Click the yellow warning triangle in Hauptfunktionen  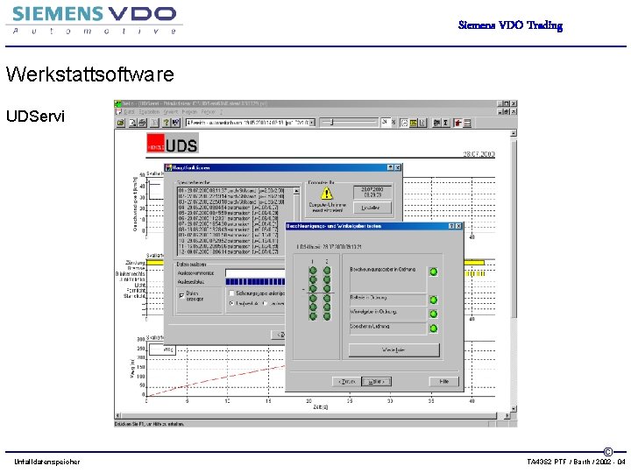(326, 194)
